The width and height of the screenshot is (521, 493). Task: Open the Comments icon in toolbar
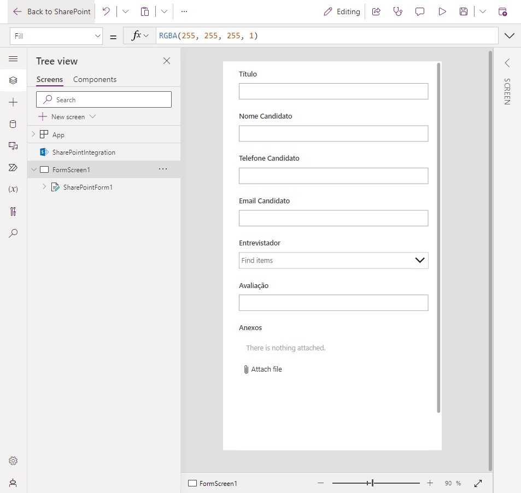tap(420, 11)
